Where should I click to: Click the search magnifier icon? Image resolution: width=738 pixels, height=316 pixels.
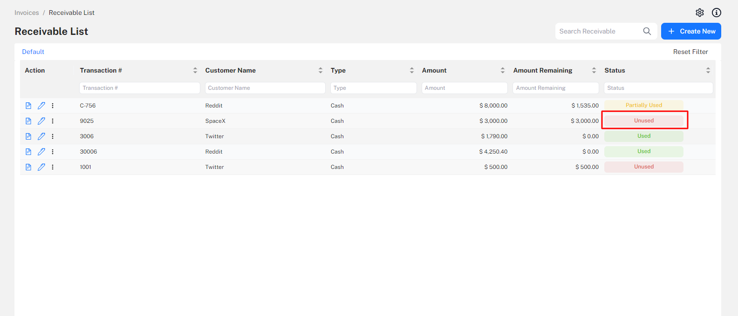click(x=647, y=31)
